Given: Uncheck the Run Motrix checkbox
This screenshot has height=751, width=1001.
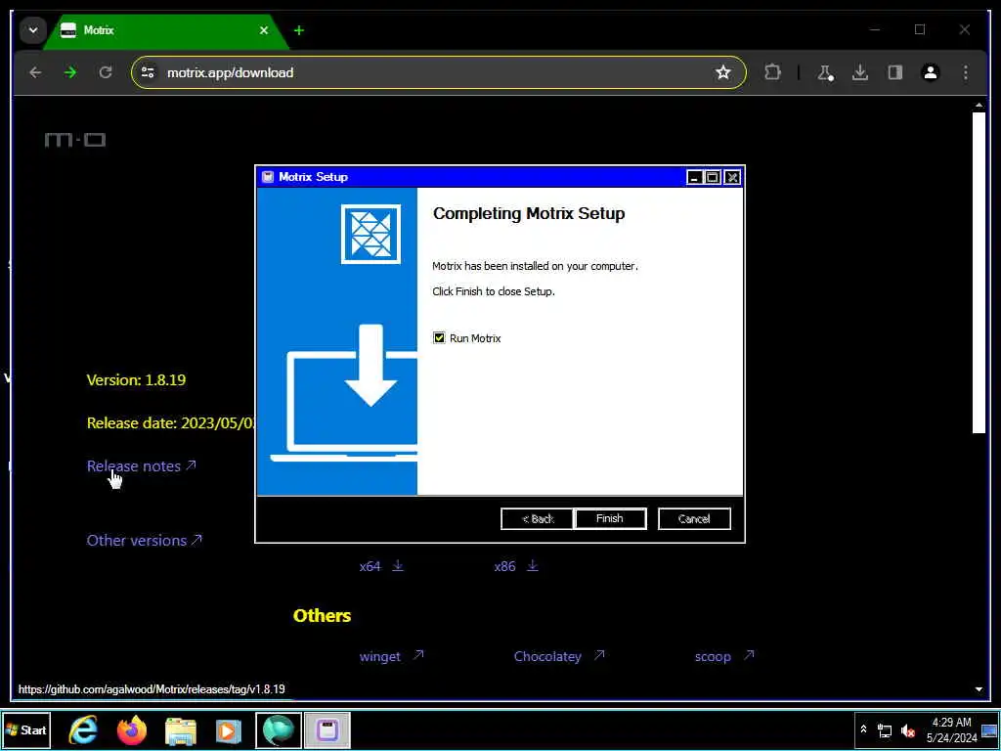Looking at the screenshot, I should click(x=439, y=337).
